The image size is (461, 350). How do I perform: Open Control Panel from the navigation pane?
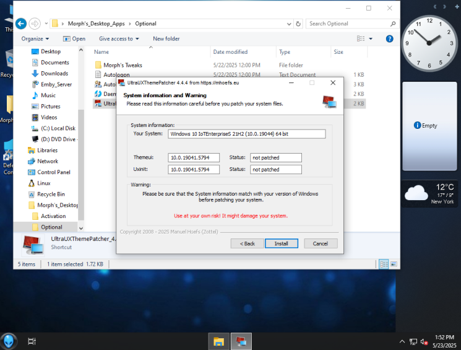53,172
